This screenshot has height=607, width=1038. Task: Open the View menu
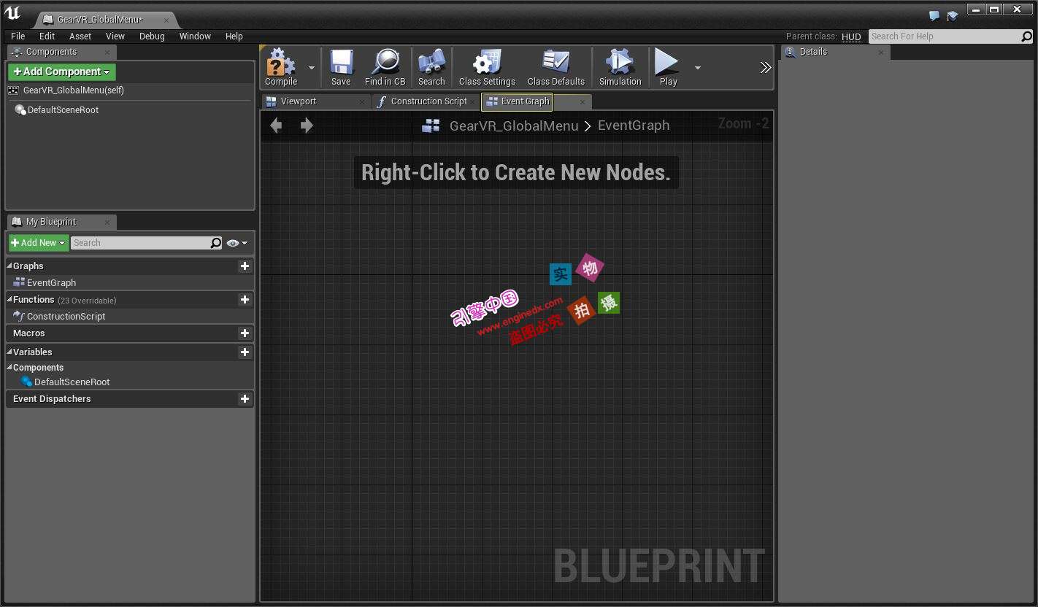pyautogui.click(x=115, y=36)
